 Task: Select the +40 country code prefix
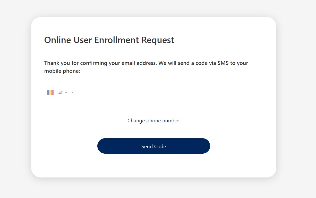[59, 93]
